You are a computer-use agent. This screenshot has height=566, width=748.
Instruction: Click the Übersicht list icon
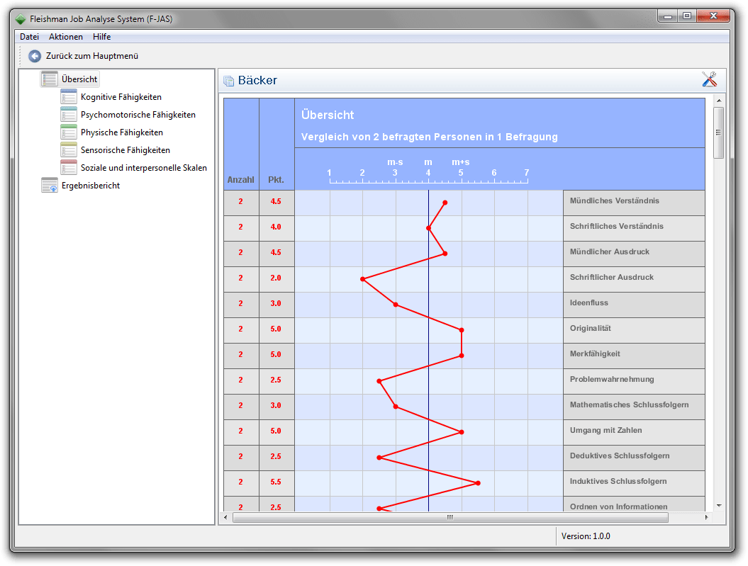pyautogui.click(x=48, y=79)
